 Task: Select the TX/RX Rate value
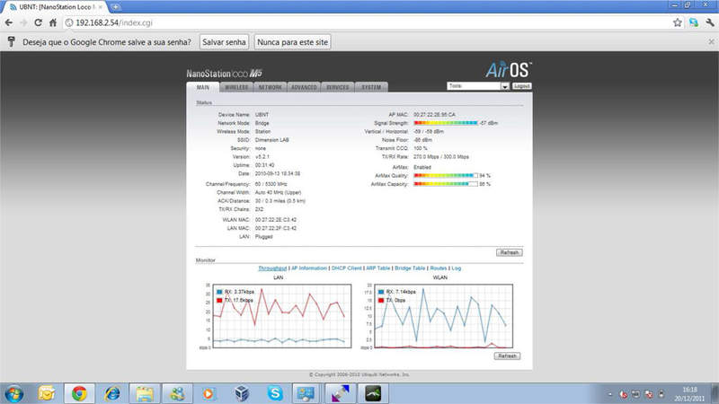point(441,156)
